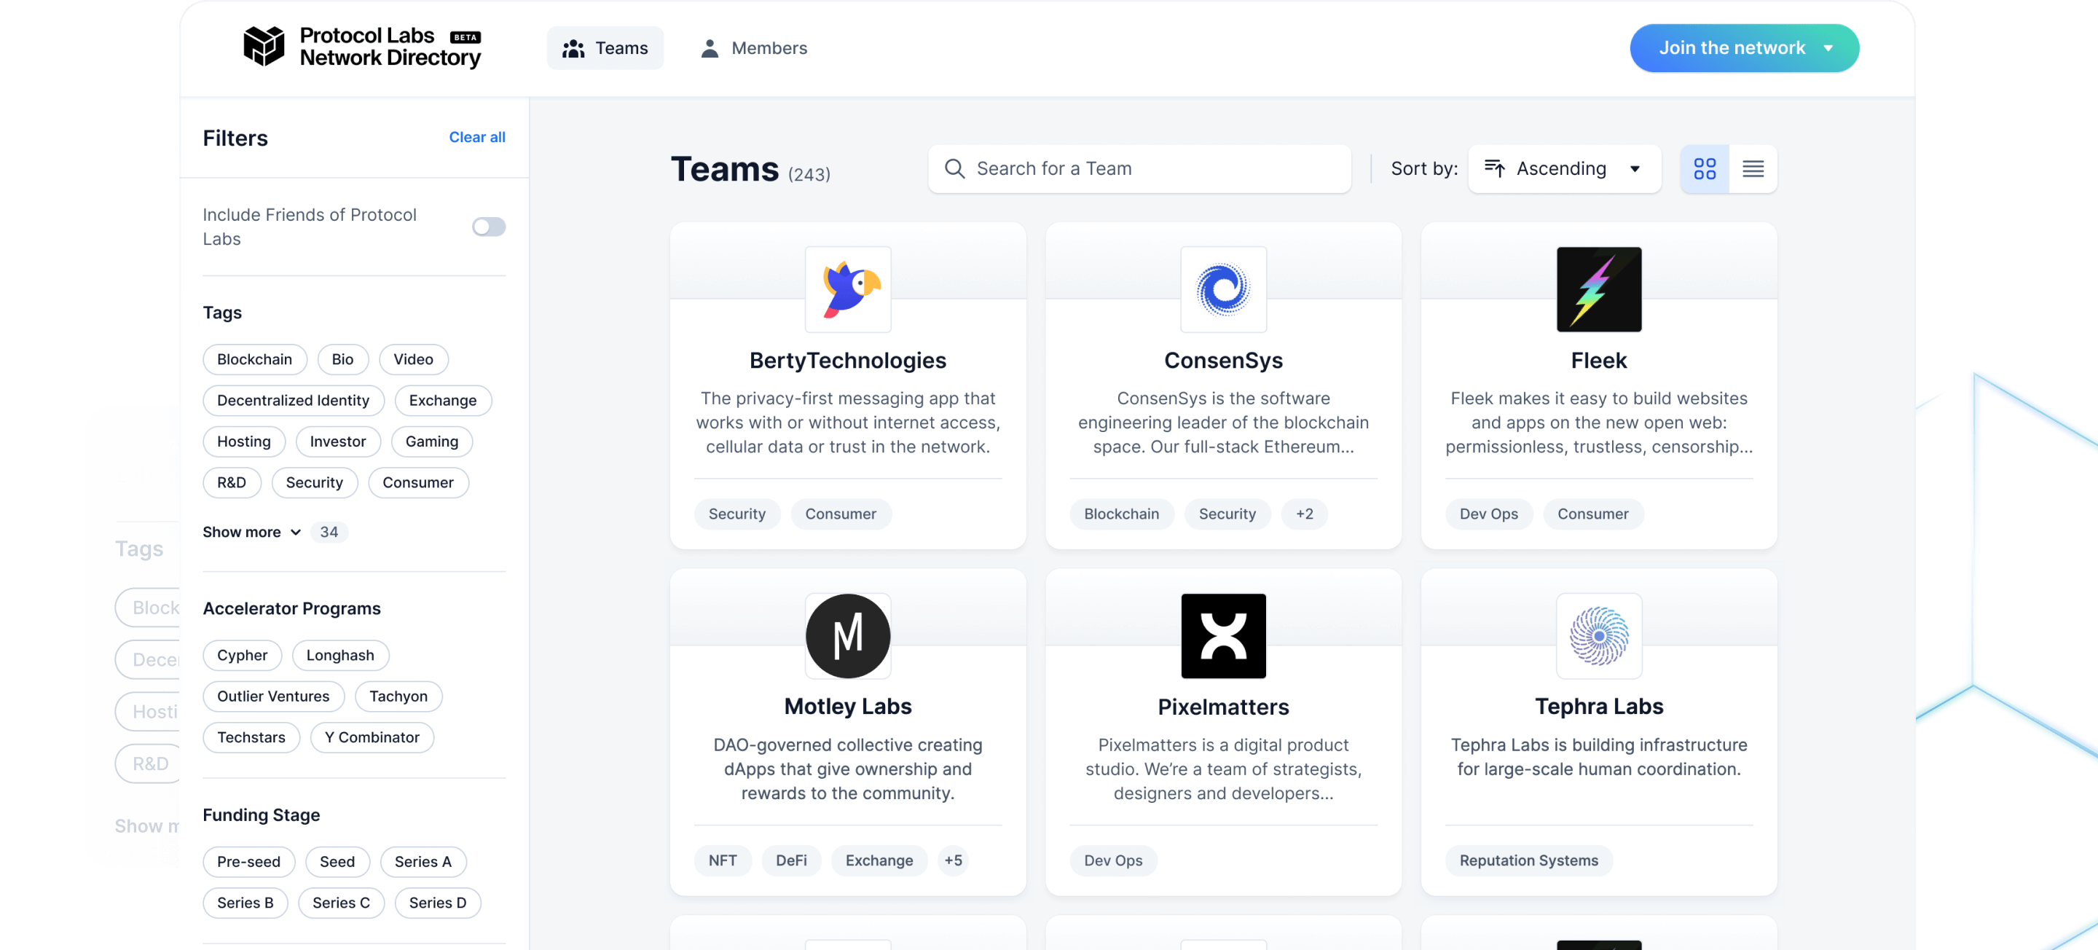Switch to list view layout

click(x=1753, y=168)
